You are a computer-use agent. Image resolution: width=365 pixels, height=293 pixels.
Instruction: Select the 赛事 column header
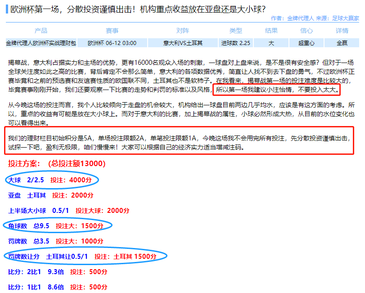[x=112, y=31]
